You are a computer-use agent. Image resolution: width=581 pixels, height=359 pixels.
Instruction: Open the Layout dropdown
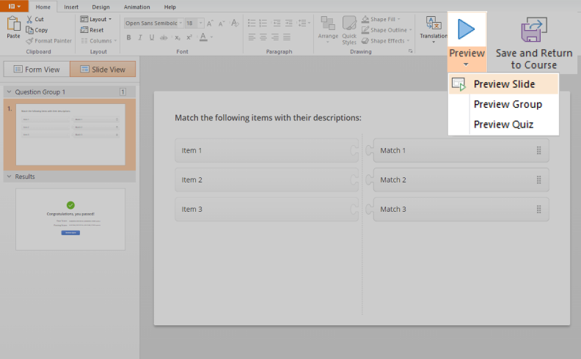coord(95,19)
